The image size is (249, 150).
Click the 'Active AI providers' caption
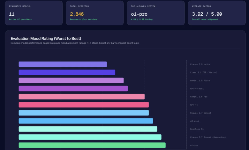click(x=20, y=19)
